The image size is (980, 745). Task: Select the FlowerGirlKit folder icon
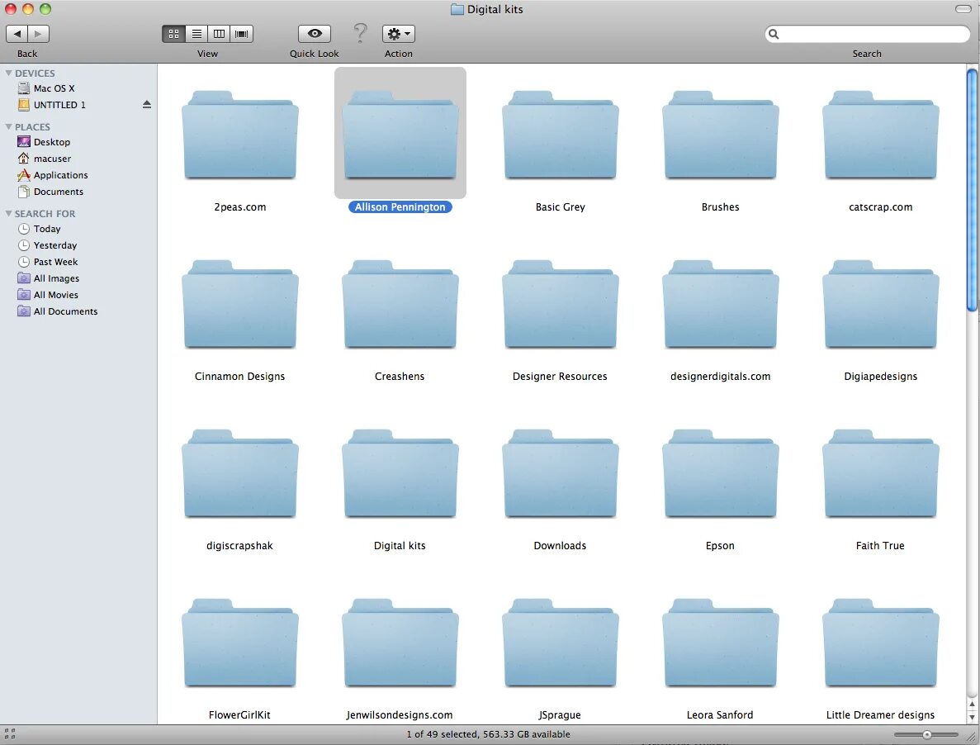pos(240,643)
